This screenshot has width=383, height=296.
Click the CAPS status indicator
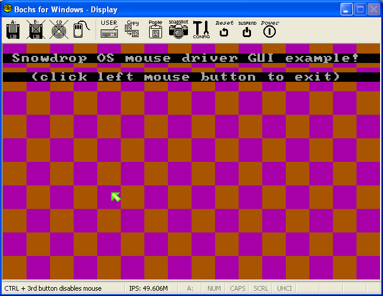pyautogui.click(x=237, y=288)
